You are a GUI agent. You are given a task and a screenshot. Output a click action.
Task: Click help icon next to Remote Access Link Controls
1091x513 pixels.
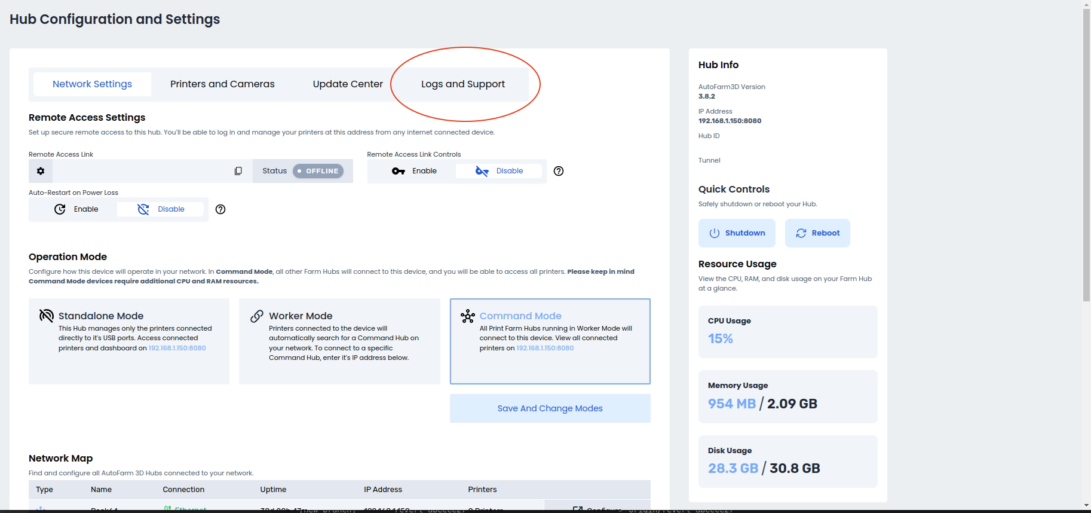coord(559,171)
